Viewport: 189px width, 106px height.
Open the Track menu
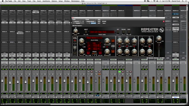coord(29,1)
